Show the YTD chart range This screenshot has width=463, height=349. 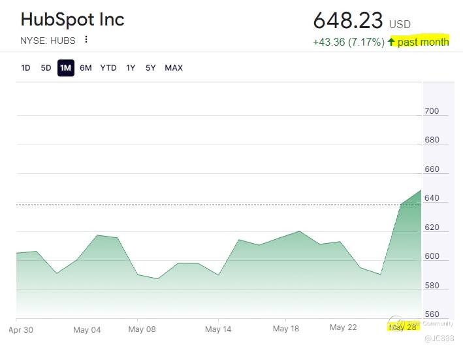(108, 68)
